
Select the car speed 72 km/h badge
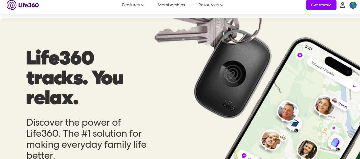pos(339,103)
